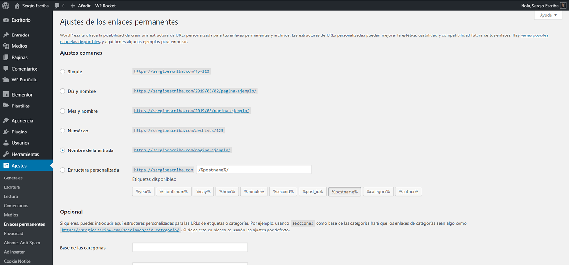Click the Medios media icon

[x=6, y=46]
